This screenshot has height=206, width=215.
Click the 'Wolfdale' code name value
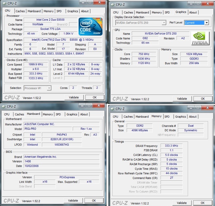tap(38, 24)
